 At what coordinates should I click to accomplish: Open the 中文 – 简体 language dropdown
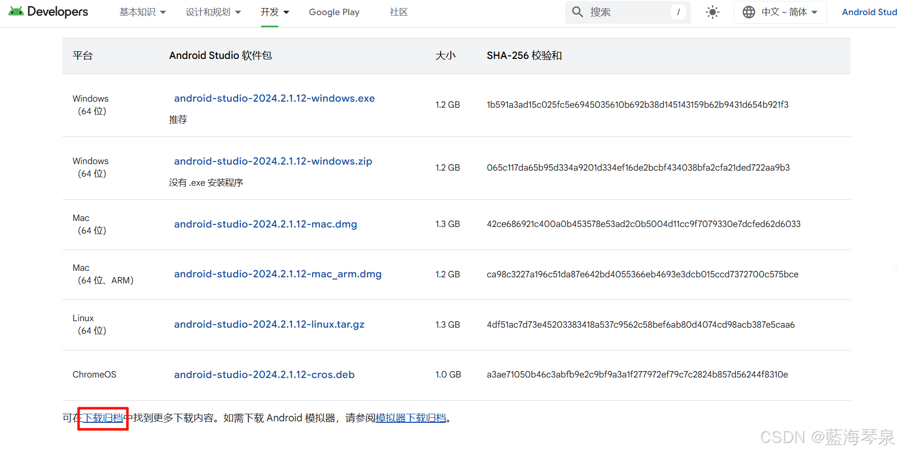[780, 12]
